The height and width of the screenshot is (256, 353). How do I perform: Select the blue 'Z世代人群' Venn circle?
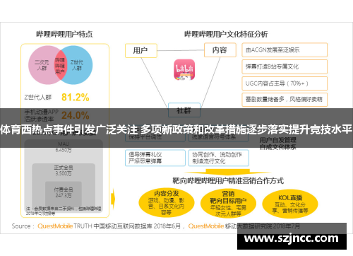(79, 65)
